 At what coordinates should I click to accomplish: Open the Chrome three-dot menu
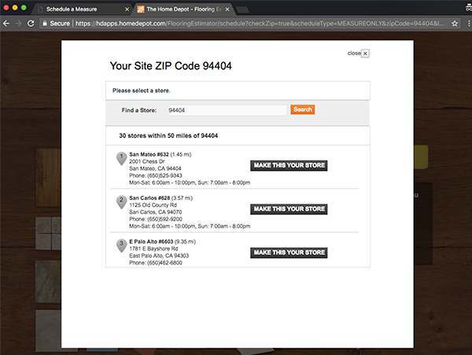click(468, 24)
